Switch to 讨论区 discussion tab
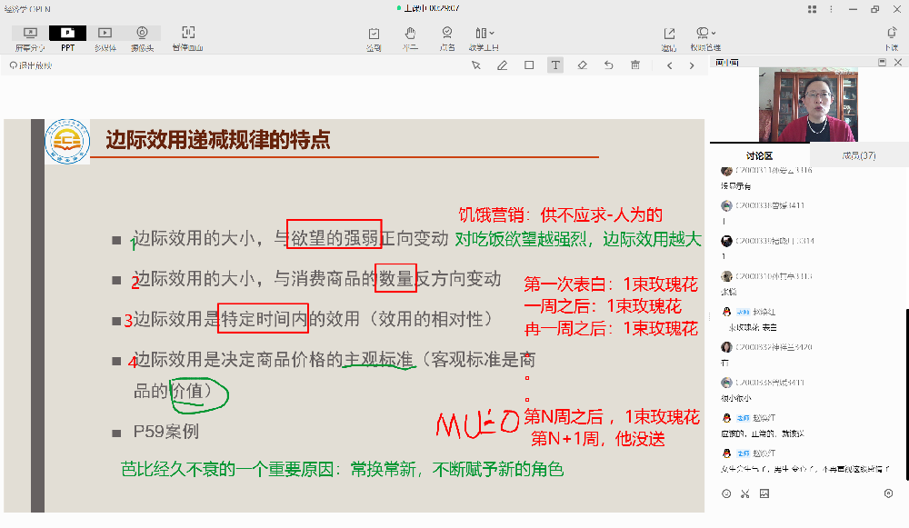The height and width of the screenshot is (528, 909). coord(759,155)
